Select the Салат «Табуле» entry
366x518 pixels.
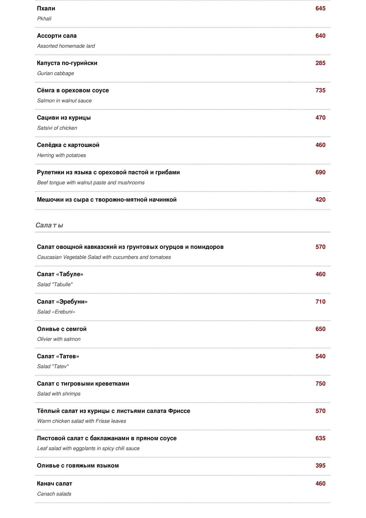(x=60, y=275)
